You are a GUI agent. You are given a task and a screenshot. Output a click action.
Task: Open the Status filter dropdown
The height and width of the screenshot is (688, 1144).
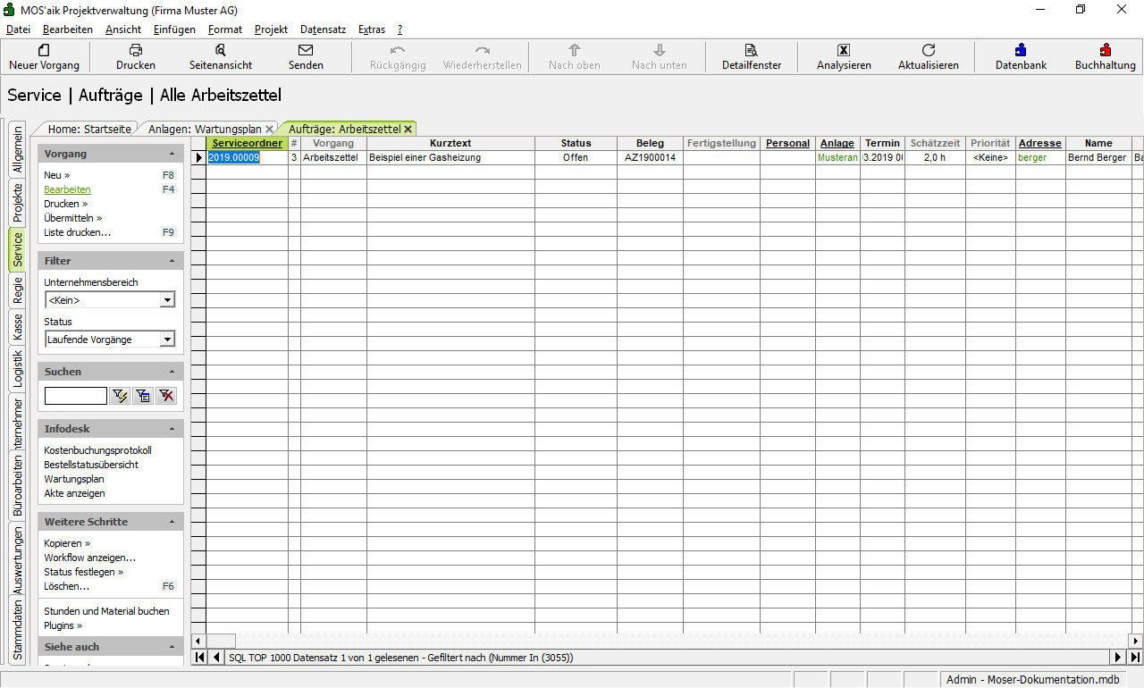[167, 340]
